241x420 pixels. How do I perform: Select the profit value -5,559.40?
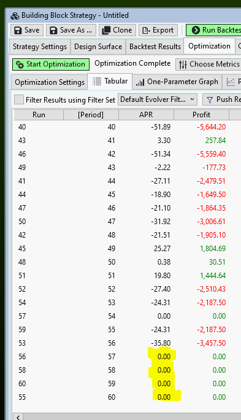click(x=212, y=154)
